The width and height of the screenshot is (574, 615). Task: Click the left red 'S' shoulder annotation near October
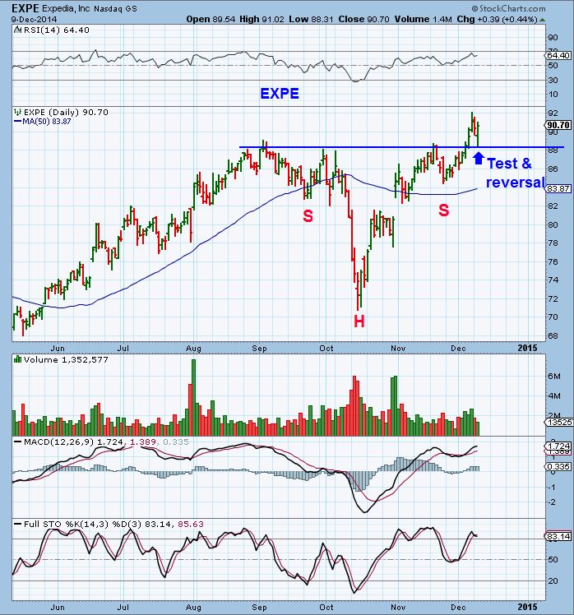[308, 215]
